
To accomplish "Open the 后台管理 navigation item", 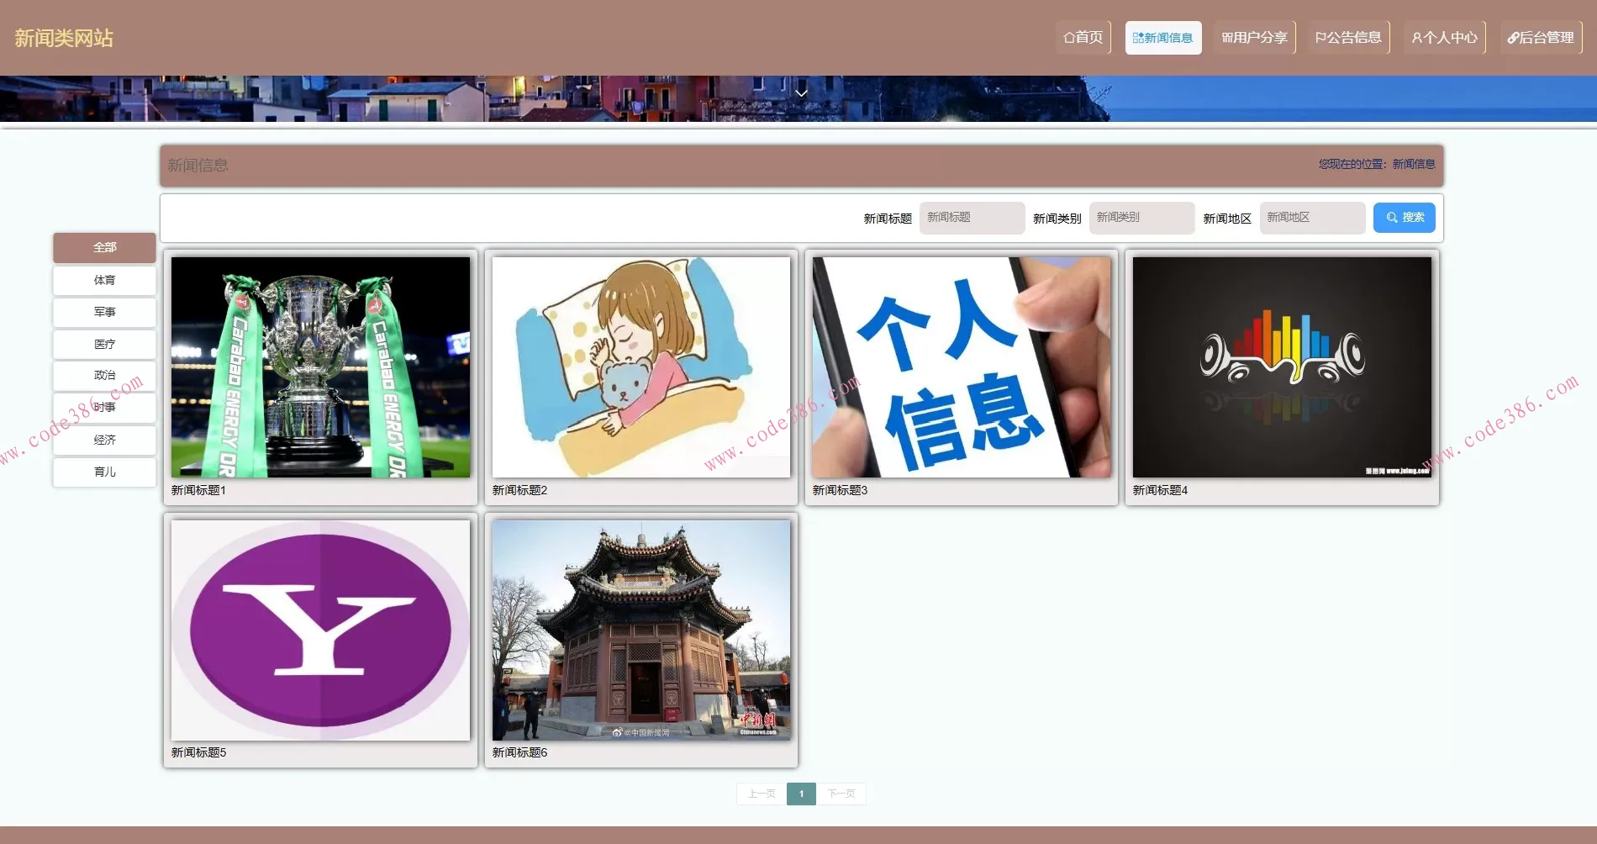I will click(1541, 38).
